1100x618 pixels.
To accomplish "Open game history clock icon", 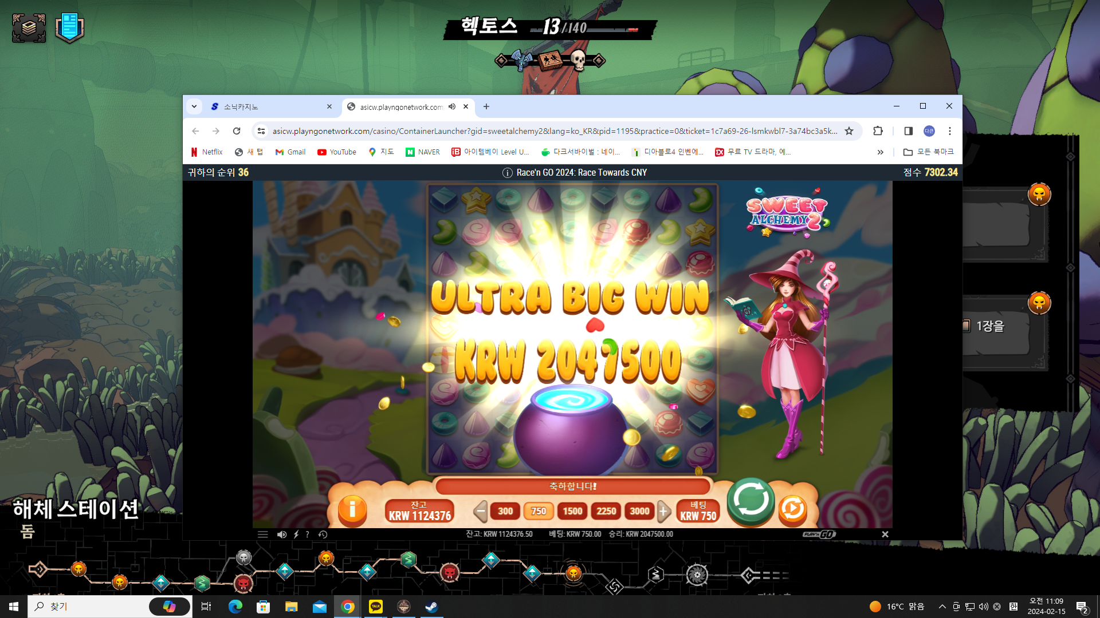I will tap(323, 534).
